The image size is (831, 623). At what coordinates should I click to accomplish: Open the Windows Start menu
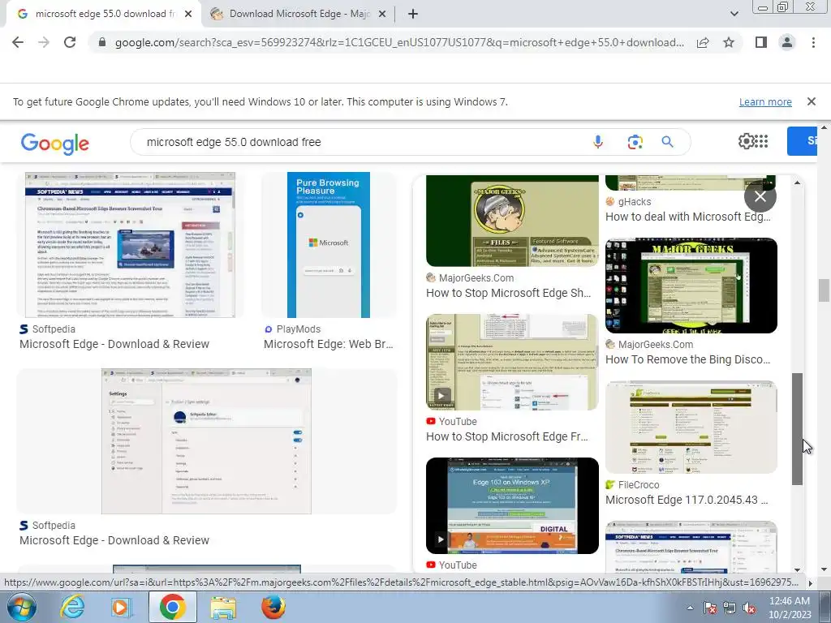pyautogui.click(x=21, y=607)
